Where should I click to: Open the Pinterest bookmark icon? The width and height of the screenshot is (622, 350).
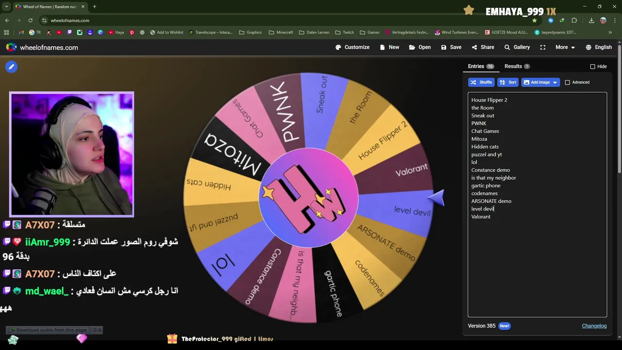tap(132, 33)
